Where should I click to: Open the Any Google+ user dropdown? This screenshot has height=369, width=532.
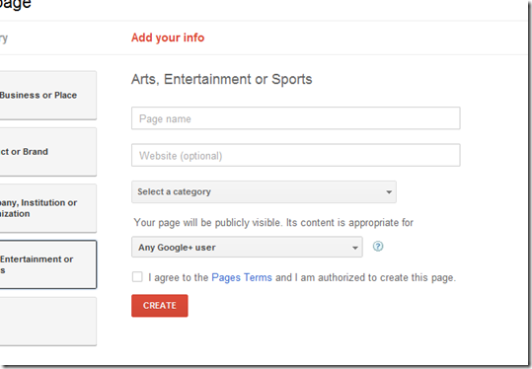[x=247, y=248]
